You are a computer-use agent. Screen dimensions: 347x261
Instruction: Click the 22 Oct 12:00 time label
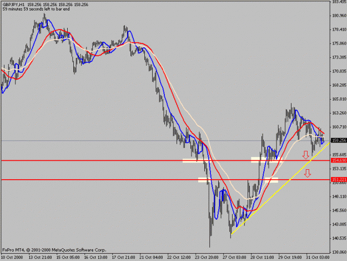179,257
